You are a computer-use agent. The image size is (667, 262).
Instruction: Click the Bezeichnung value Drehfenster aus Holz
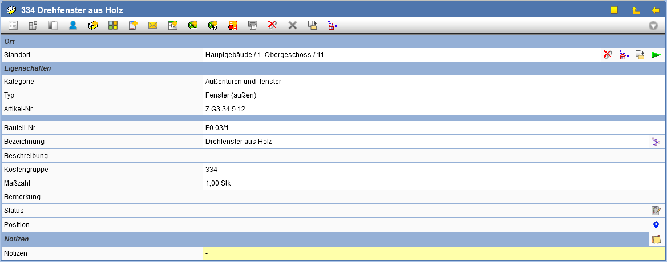pyautogui.click(x=238, y=142)
